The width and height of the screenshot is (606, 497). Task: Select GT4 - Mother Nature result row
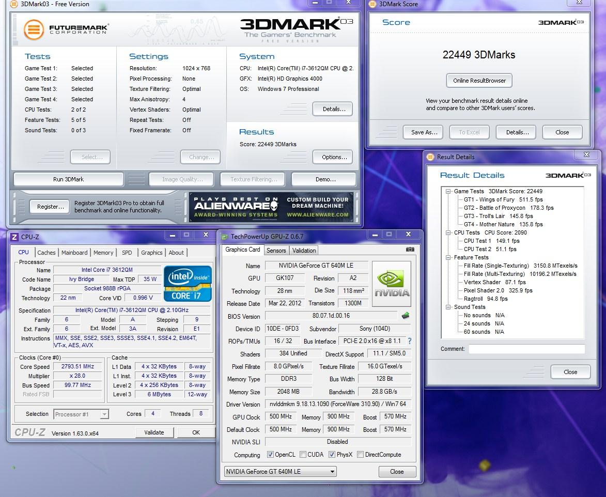point(503,225)
